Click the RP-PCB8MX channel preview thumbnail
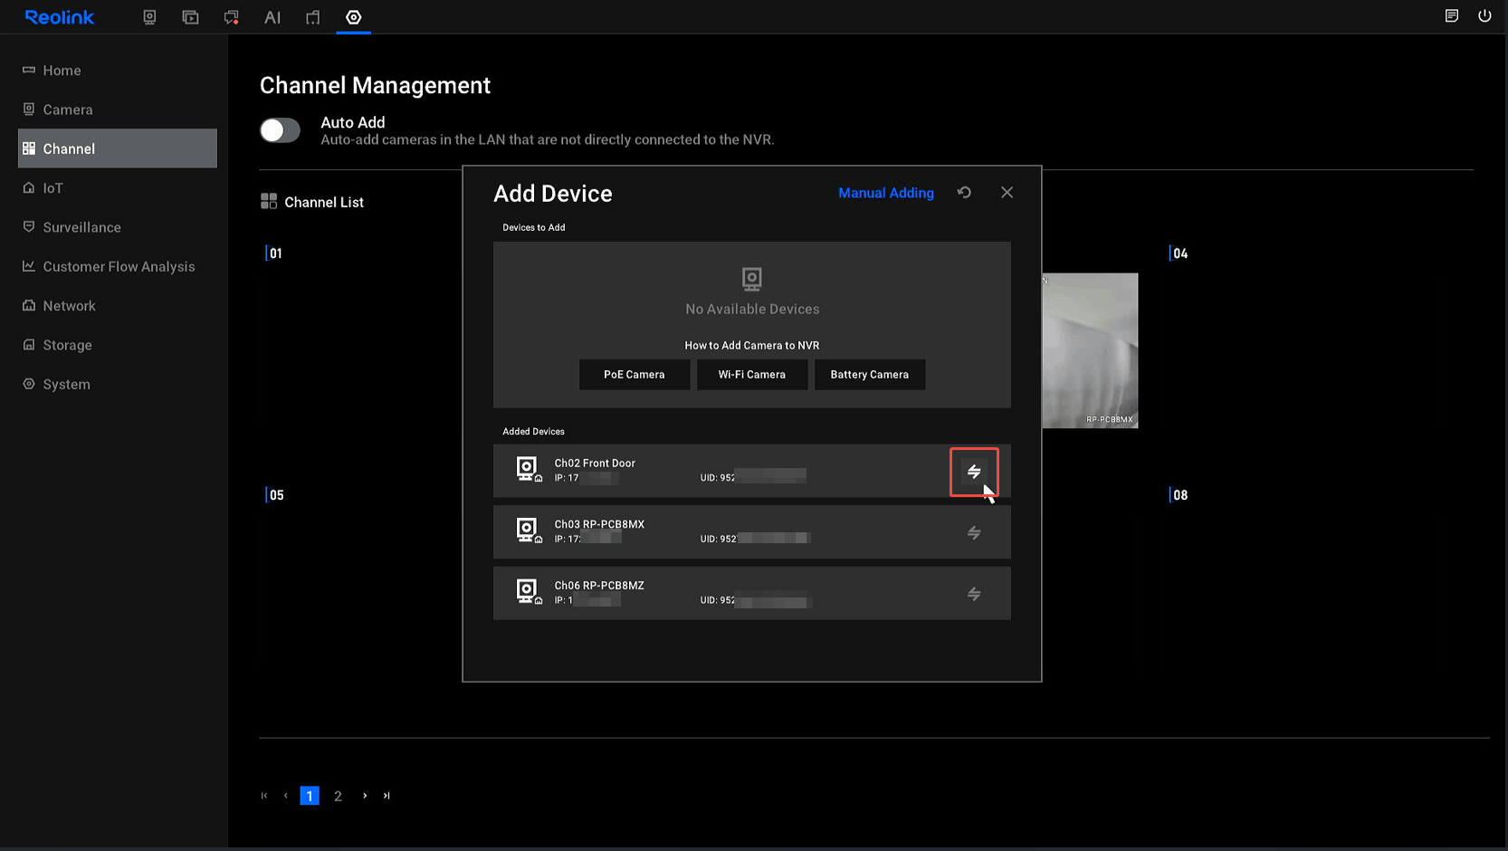Screen dimensions: 1508x851 click(x=1090, y=350)
